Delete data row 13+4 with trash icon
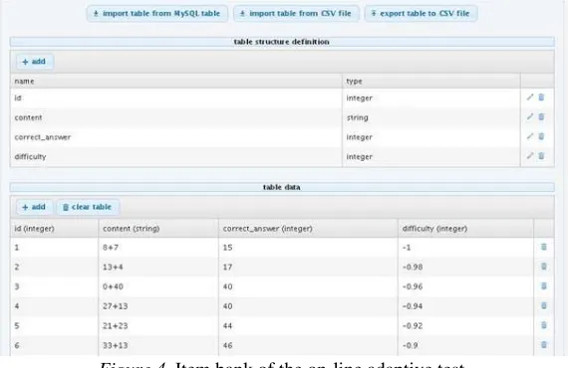This screenshot has width=568, height=368. tap(544, 267)
